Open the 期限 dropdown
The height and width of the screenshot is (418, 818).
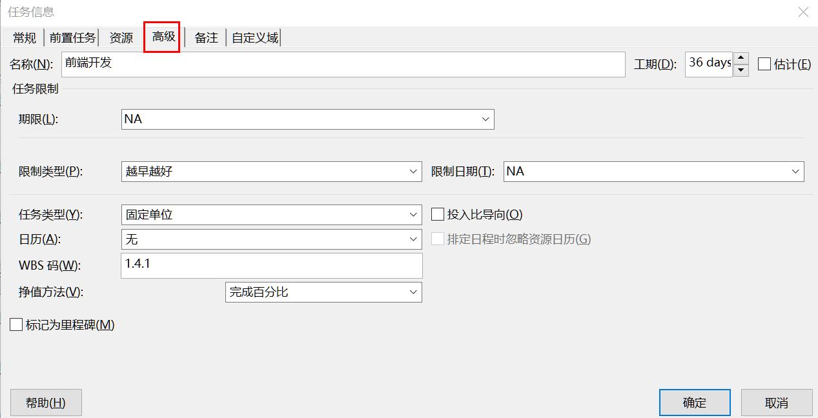[x=486, y=119]
